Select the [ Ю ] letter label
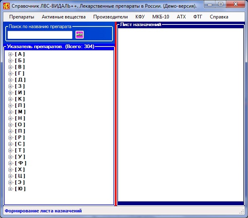 (x=20, y=189)
